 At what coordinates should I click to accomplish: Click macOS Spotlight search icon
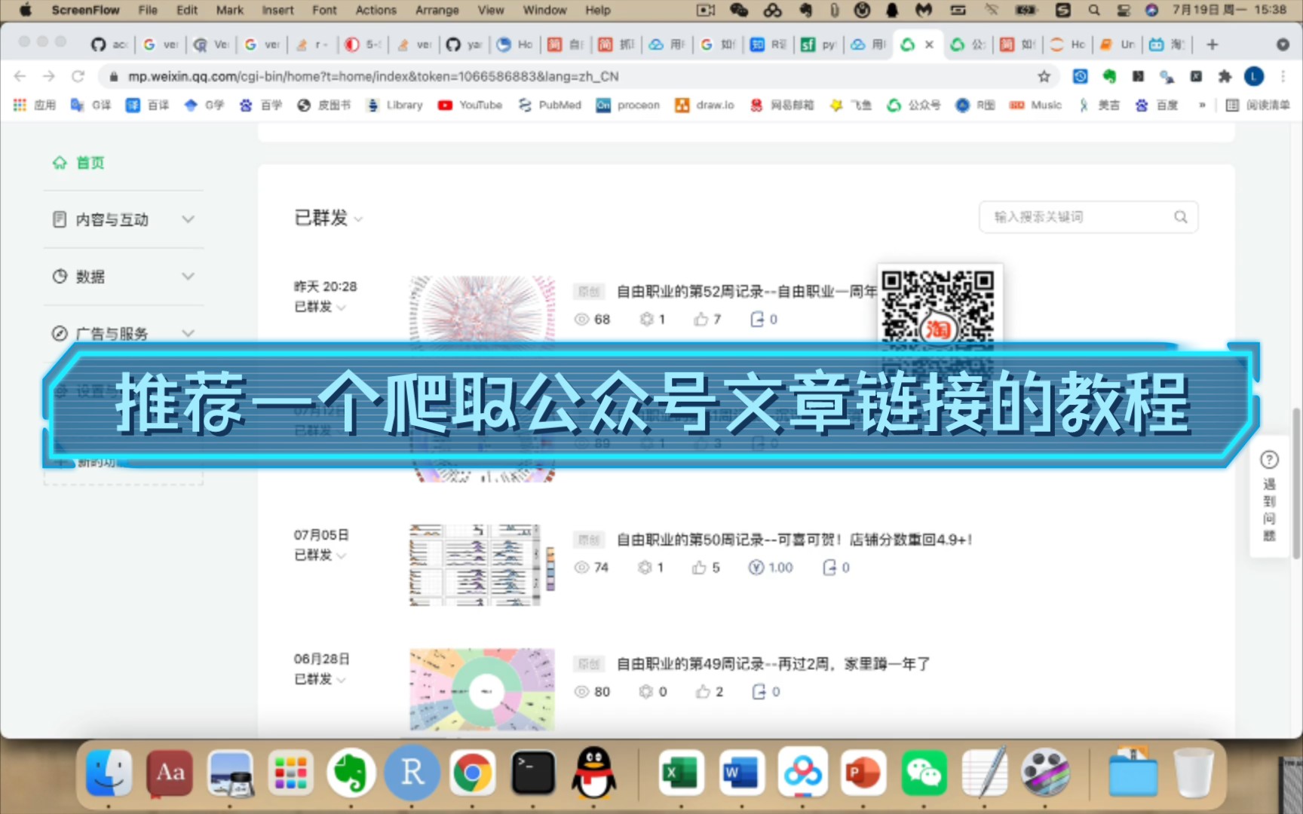tap(1093, 10)
